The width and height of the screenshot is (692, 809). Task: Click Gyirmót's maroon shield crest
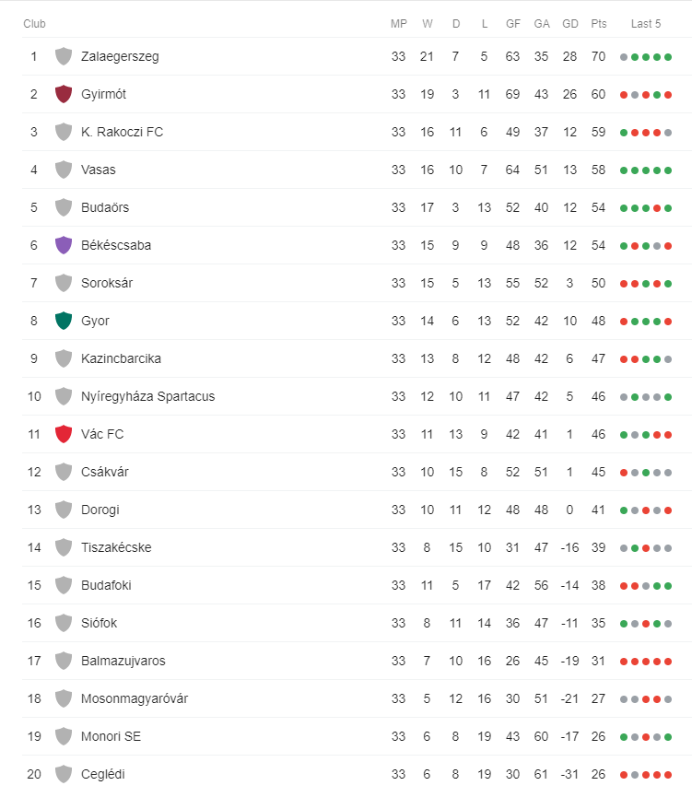click(x=64, y=94)
